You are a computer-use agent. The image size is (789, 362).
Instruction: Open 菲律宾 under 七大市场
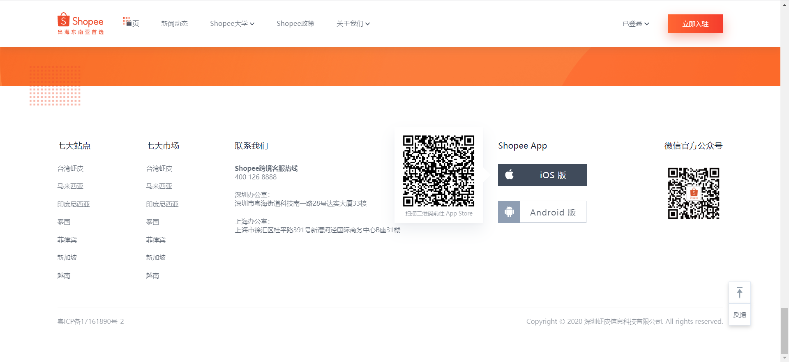click(156, 240)
